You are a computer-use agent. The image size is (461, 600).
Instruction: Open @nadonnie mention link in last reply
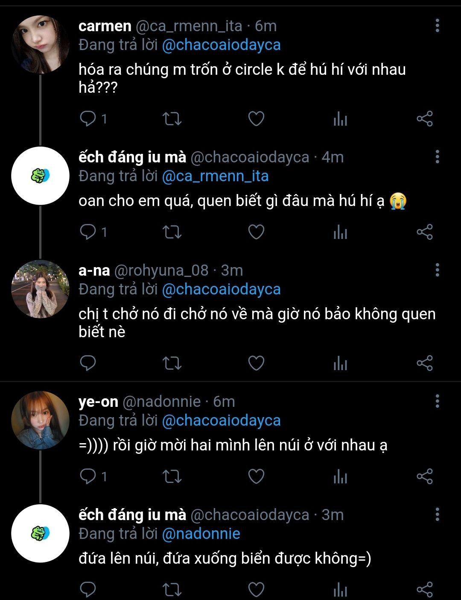click(x=201, y=534)
